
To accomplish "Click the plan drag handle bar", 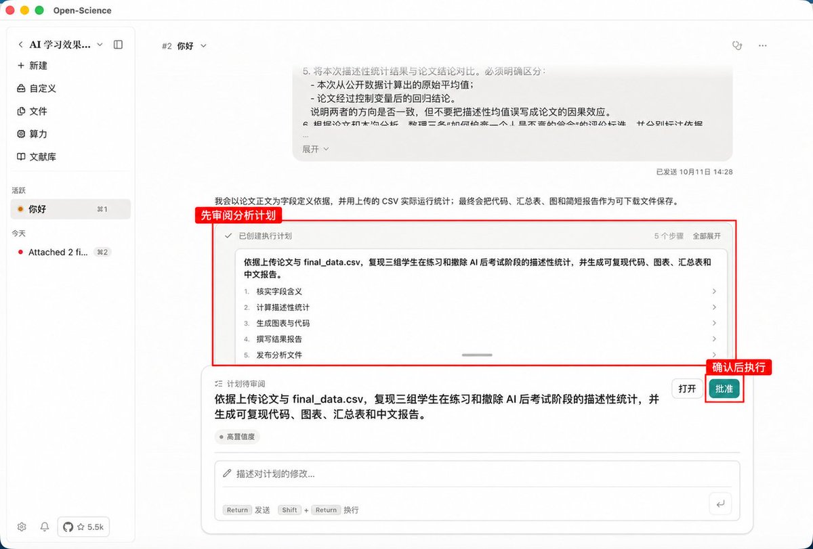I will pyautogui.click(x=477, y=355).
